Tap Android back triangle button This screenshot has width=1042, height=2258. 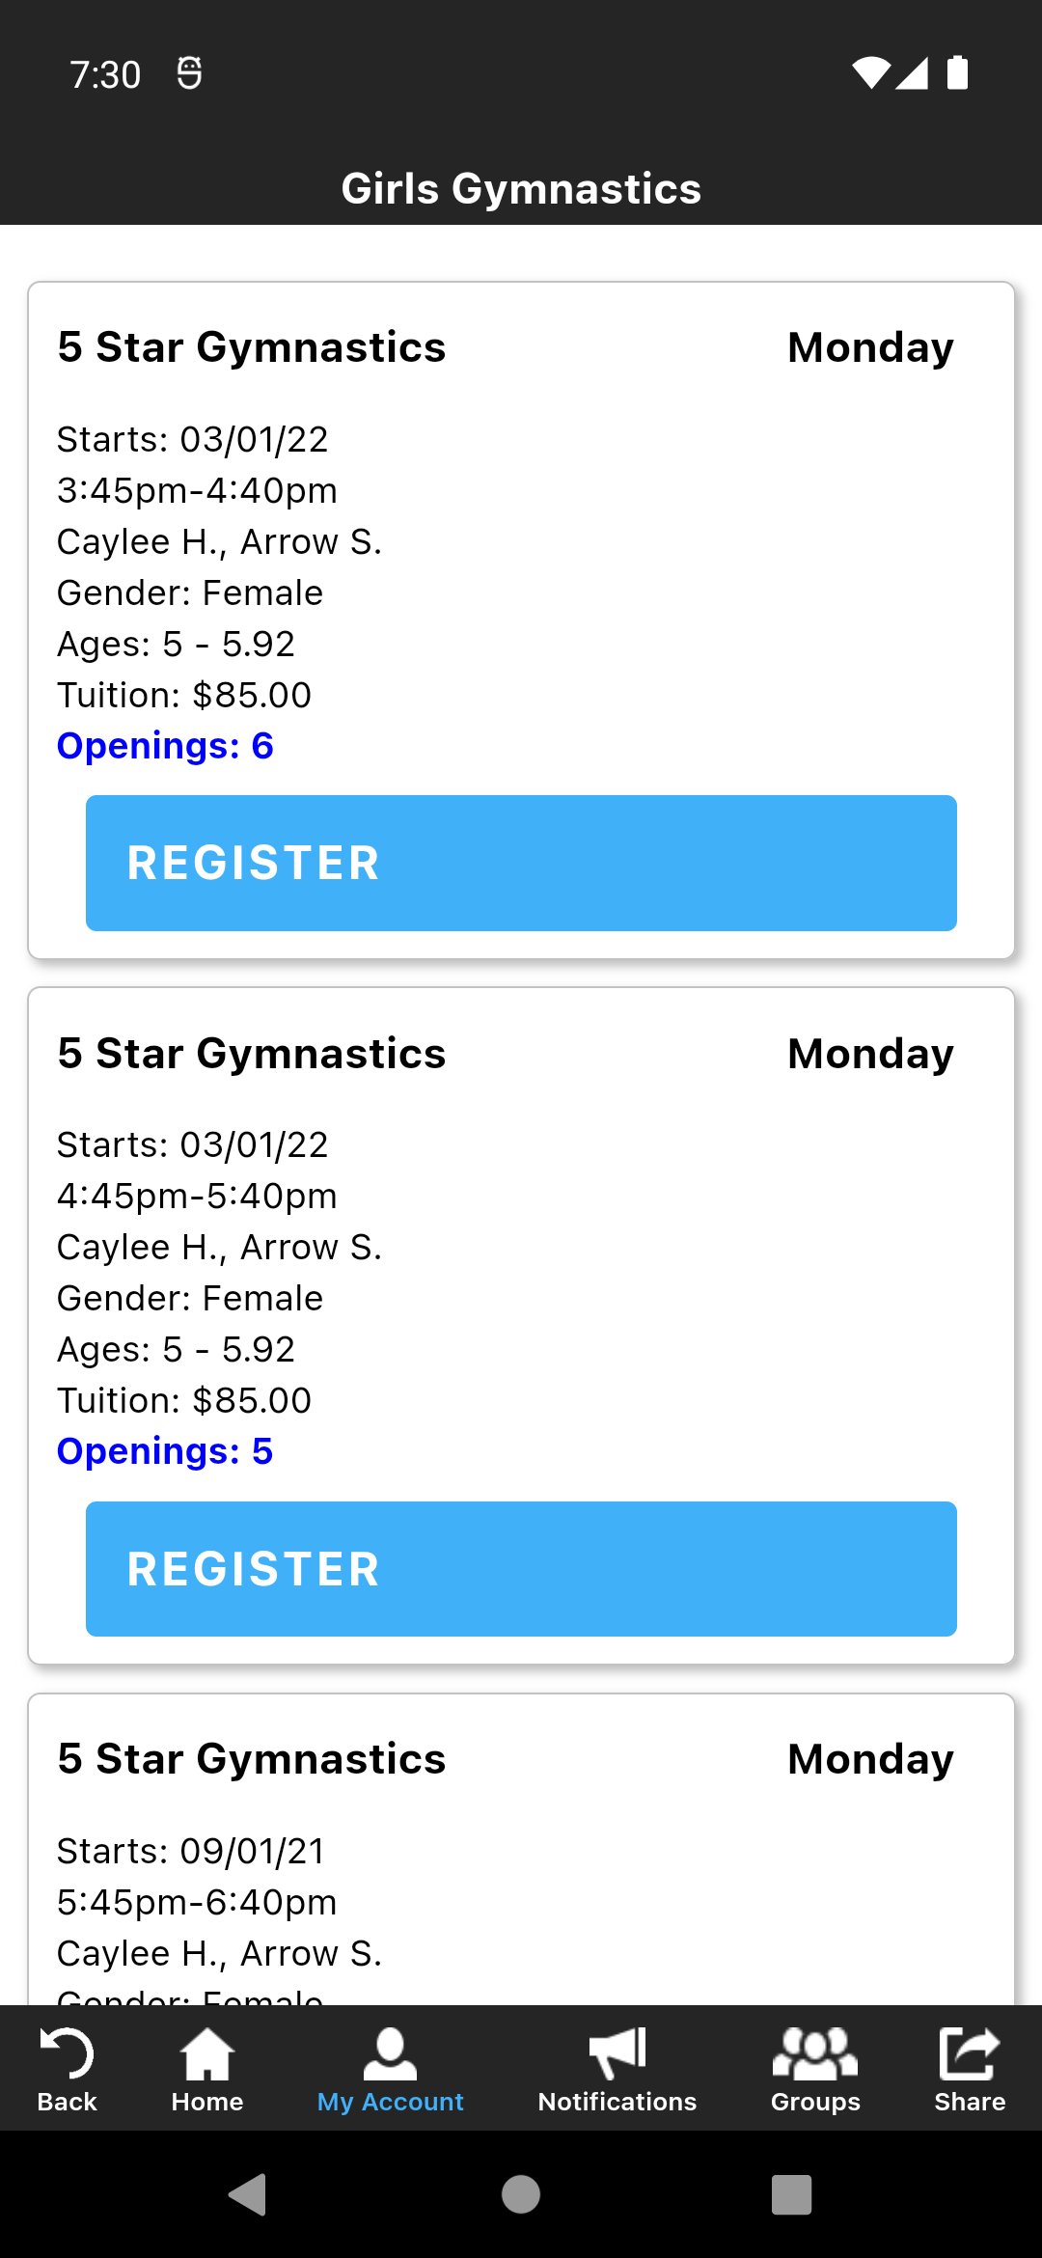[x=248, y=2194]
